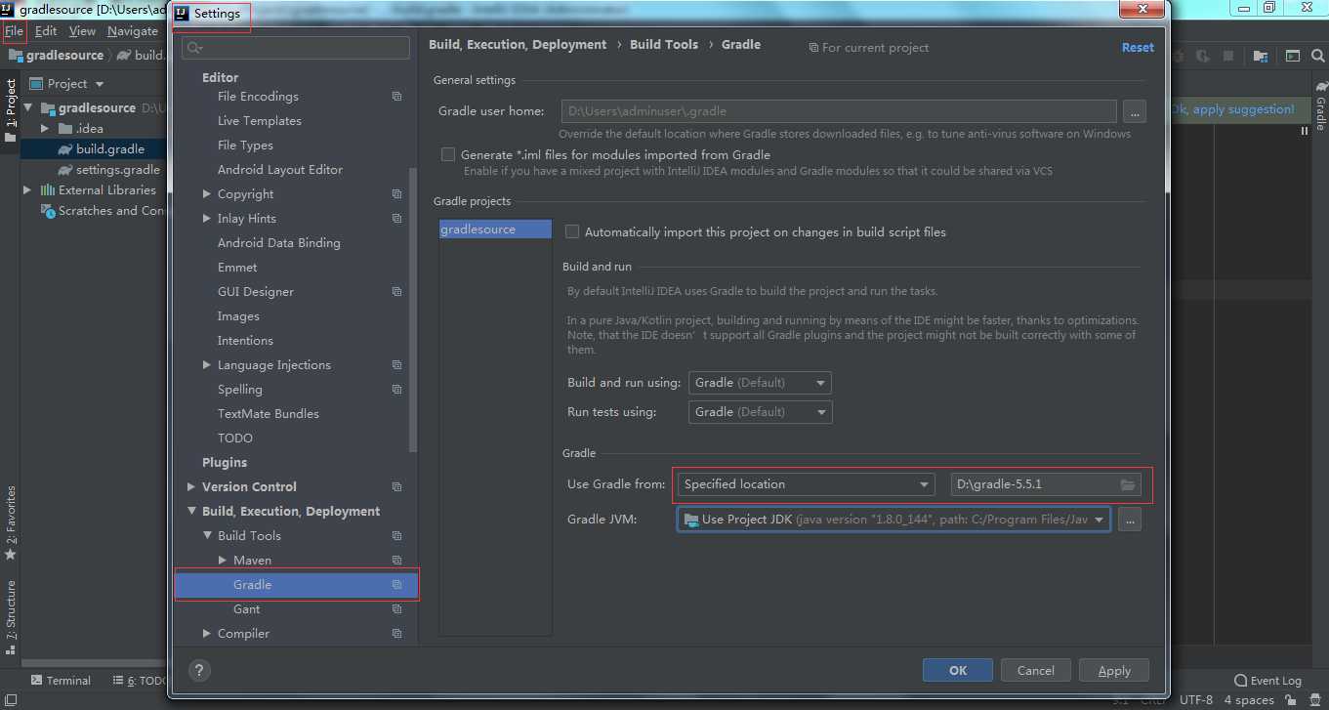Click the tool windows toggle icon in bottom-left corner
Viewport: 1329px width, 710px height.
[x=10, y=699]
